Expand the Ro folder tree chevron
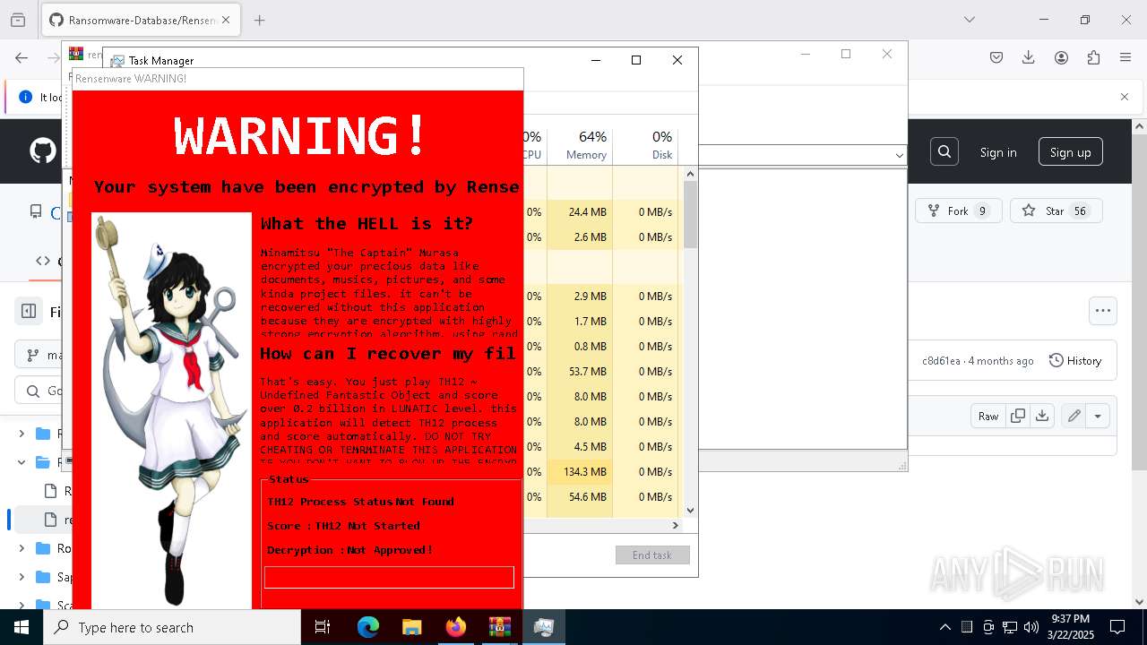The width and height of the screenshot is (1147, 645). [x=22, y=548]
